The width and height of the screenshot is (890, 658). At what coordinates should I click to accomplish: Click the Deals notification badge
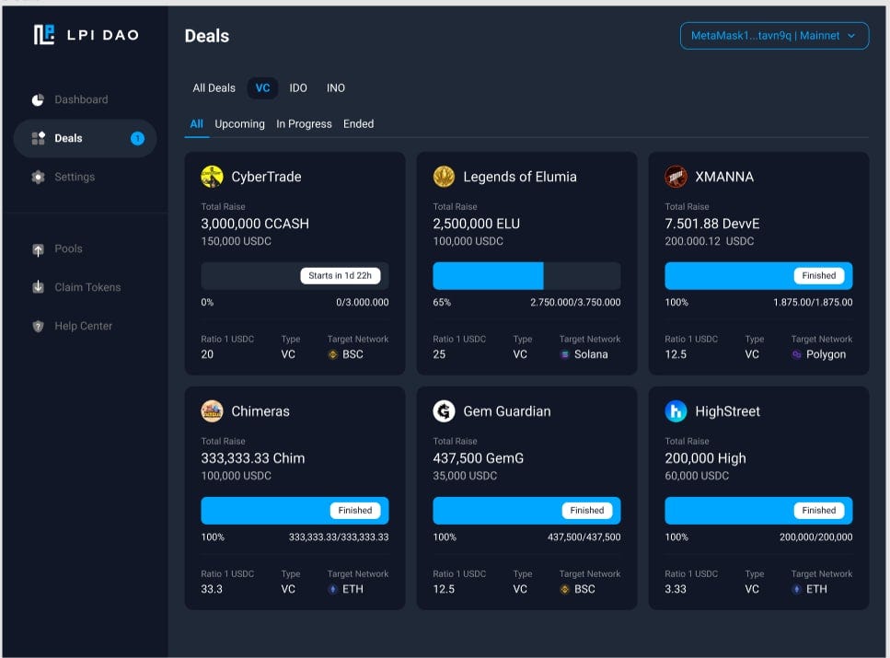click(137, 139)
